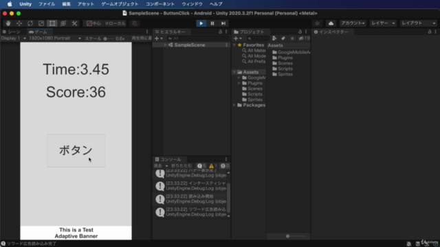Open the Layers dropdown
The width and height of the screenshot is (440, 247).
click(383, 23)
